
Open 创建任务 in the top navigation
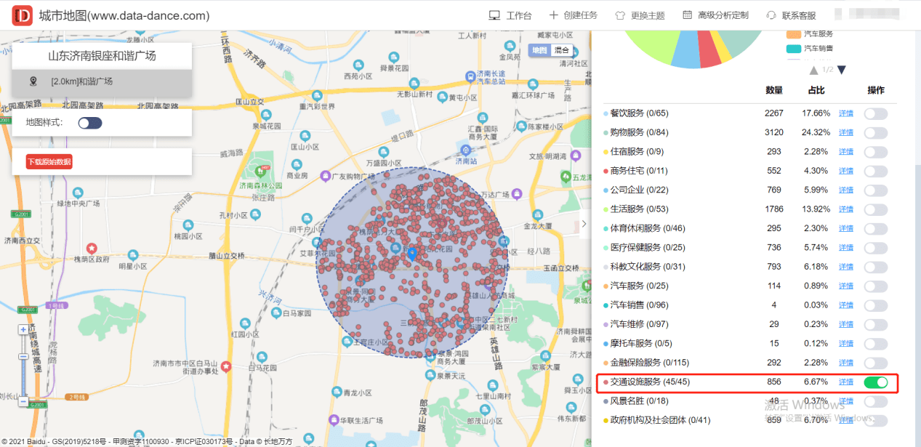[573, 15]
